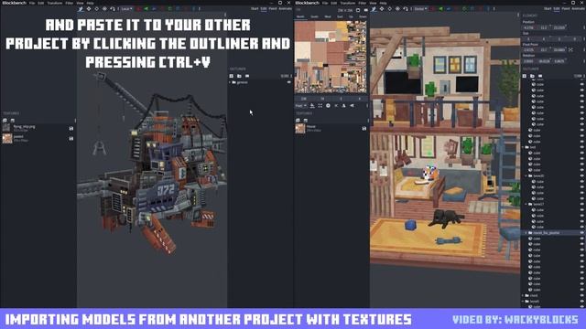The width and height of the screenshot is (586, 329).
Task: Click Add Cube icon in left window outliner
Action: coord(231,76)
